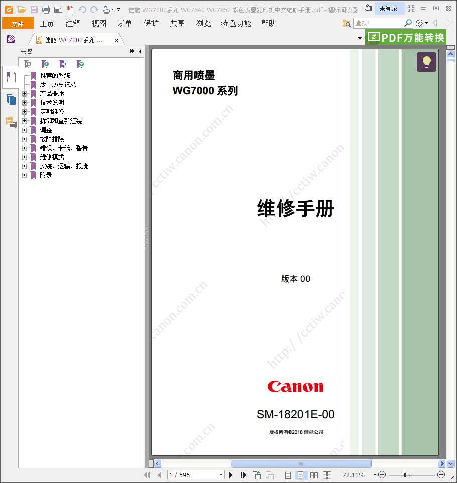Click the bookmark options dropdown icon
The height and width of the screenshot is (483, 457).
pyautogui.click(x=80, y=64)
